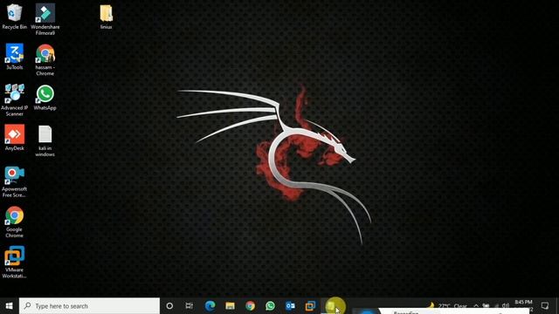The height and width of the screenshot is (314, 559).
Task: Open the Recycle Bin desktop icon
Action: [14, 17]
